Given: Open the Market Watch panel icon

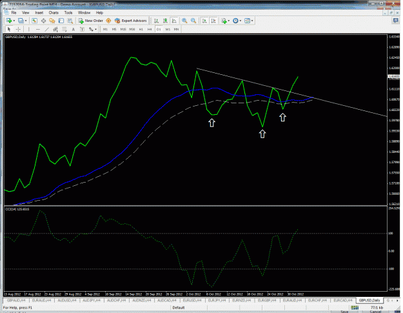Looking at the screenshot, I should click(34, 21).
